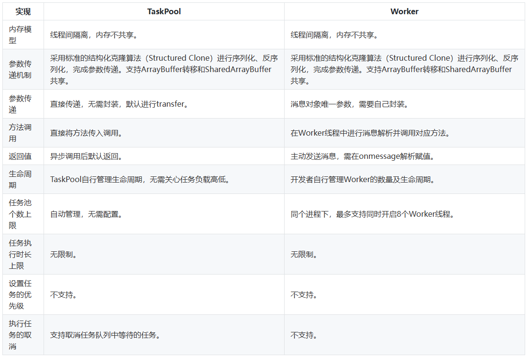
Task: Select the 返回值 row label
Action: (20, 156)
